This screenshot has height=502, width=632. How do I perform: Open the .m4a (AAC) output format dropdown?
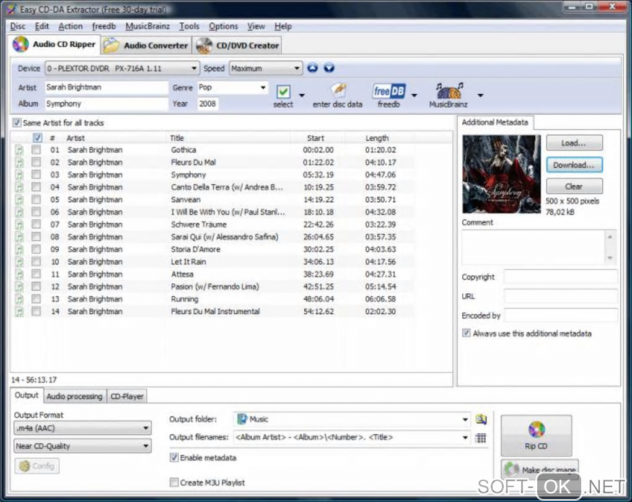coord(82,428)
